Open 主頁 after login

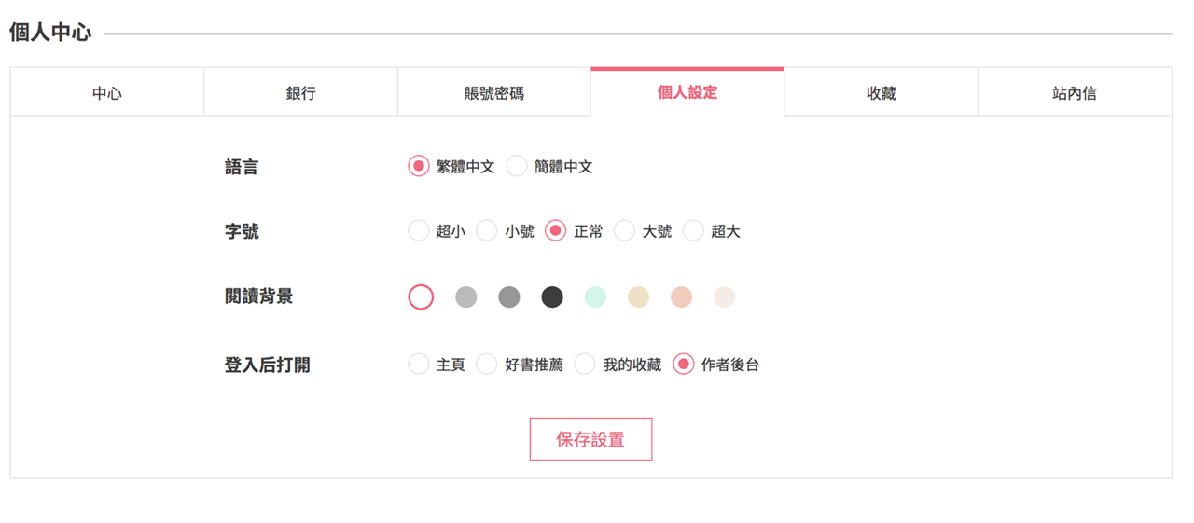point(419,365)
